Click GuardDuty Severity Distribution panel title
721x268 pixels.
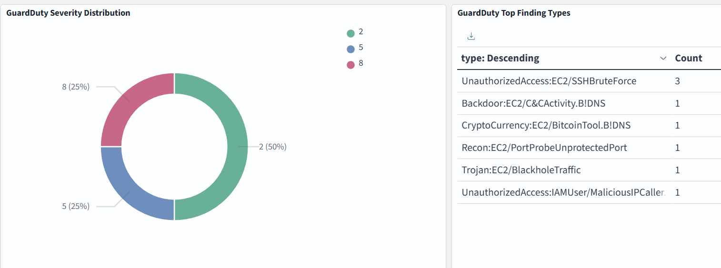68,13
